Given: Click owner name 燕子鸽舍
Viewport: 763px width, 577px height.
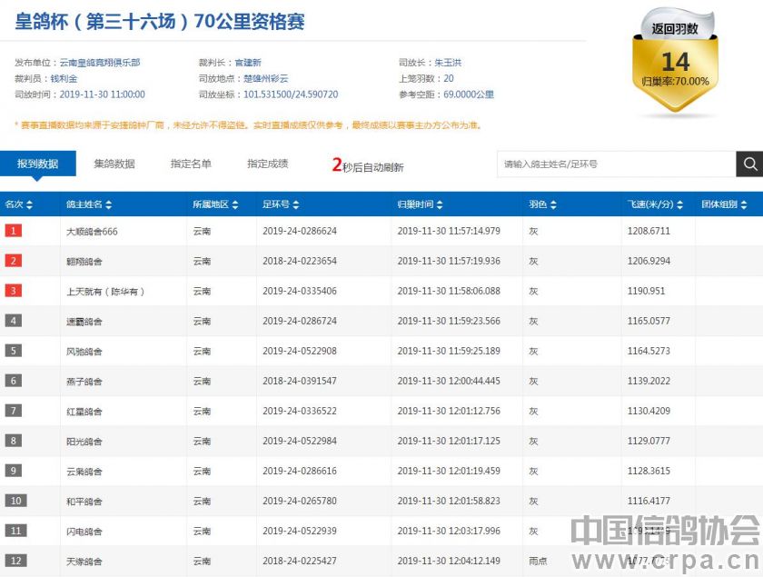Looking at the screenshot, I should (x=84, y=382).
